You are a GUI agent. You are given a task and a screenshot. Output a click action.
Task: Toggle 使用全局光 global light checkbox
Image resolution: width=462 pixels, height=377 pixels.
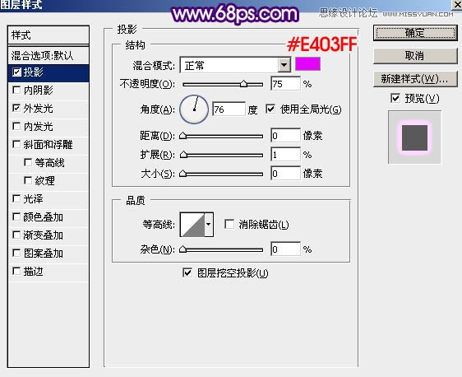[270, 109]
